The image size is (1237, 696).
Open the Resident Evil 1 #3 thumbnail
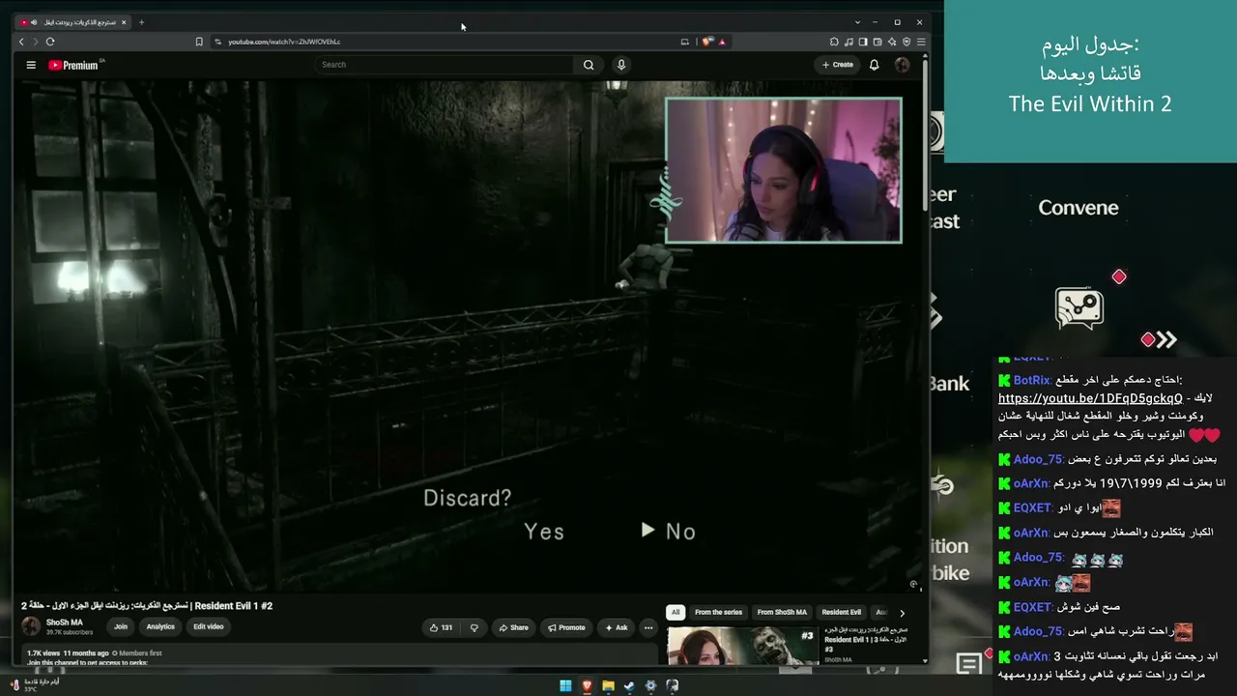coord(743,646)
